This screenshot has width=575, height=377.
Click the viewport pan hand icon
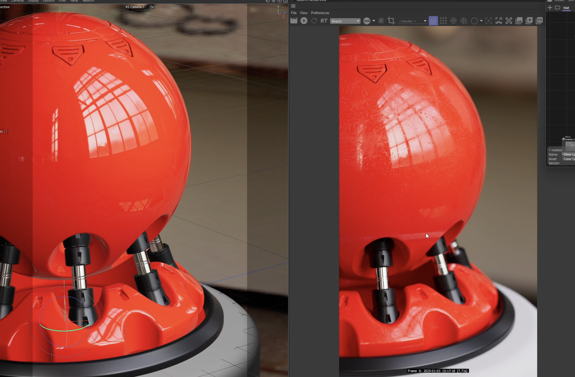(x=267, y=1)
